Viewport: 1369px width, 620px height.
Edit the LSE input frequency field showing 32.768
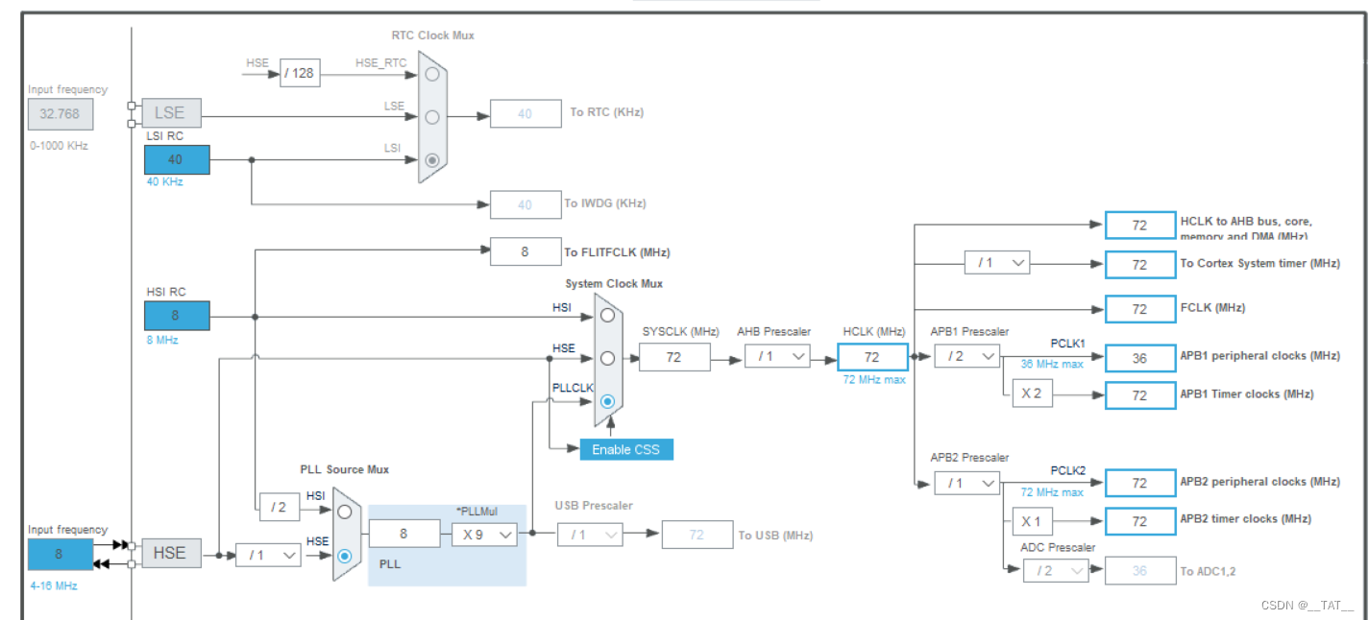pyautogui.click(x=60, y=113)
